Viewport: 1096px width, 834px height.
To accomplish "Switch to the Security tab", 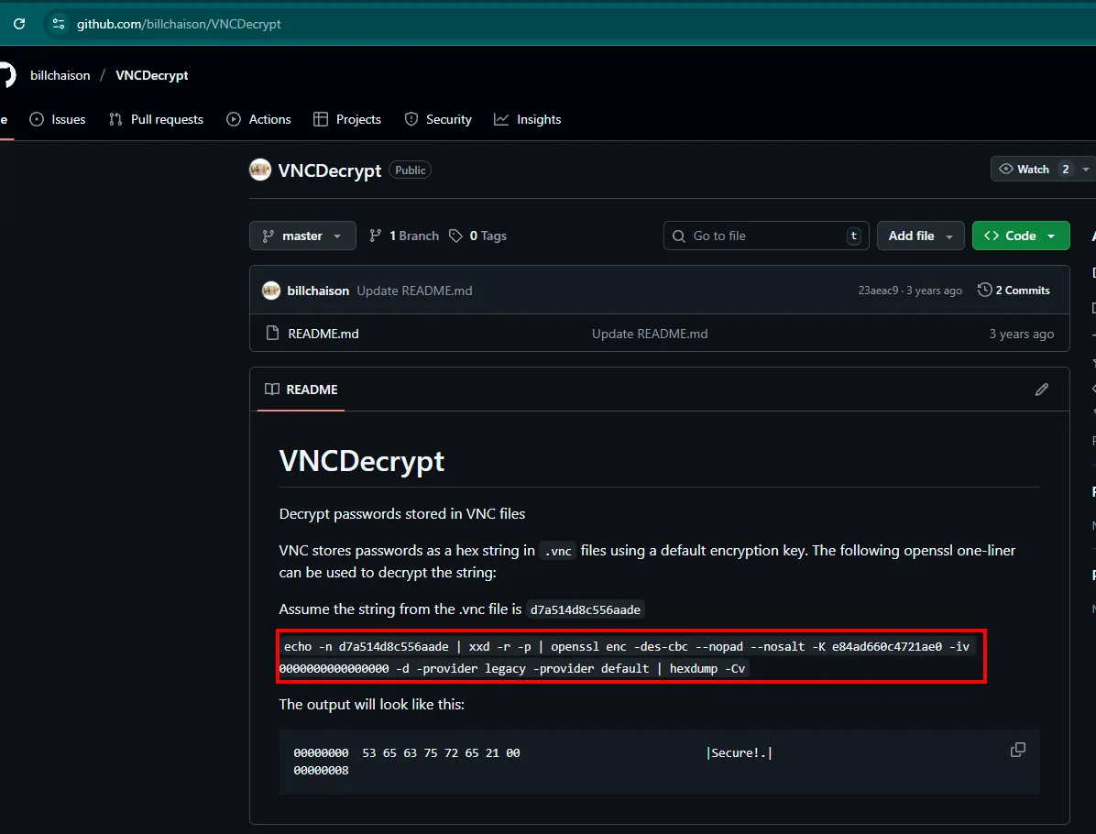I will 438,119.
